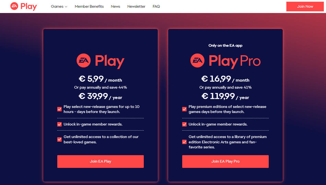Click the EA Play card logo
This screenshot has height=185, width=326.
point(100,61)
